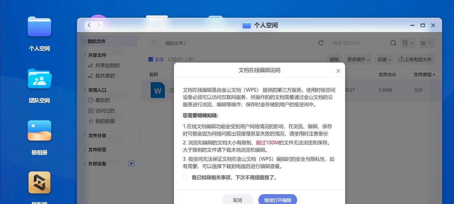Launch the 极相册 photo app icon
This screenshot has height=204, width=454.
click(x=39, y=131)
